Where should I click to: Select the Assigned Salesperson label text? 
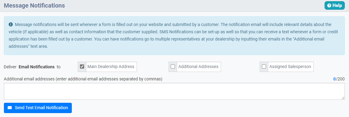point(290,67)
